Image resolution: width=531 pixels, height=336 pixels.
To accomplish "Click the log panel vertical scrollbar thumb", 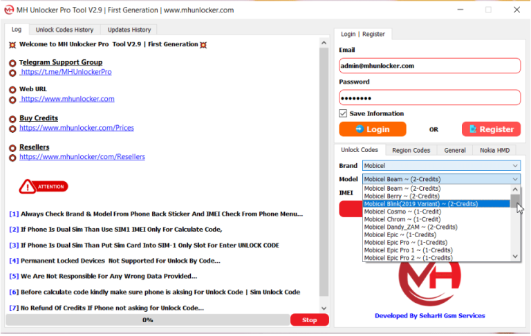I will point(324,172).
